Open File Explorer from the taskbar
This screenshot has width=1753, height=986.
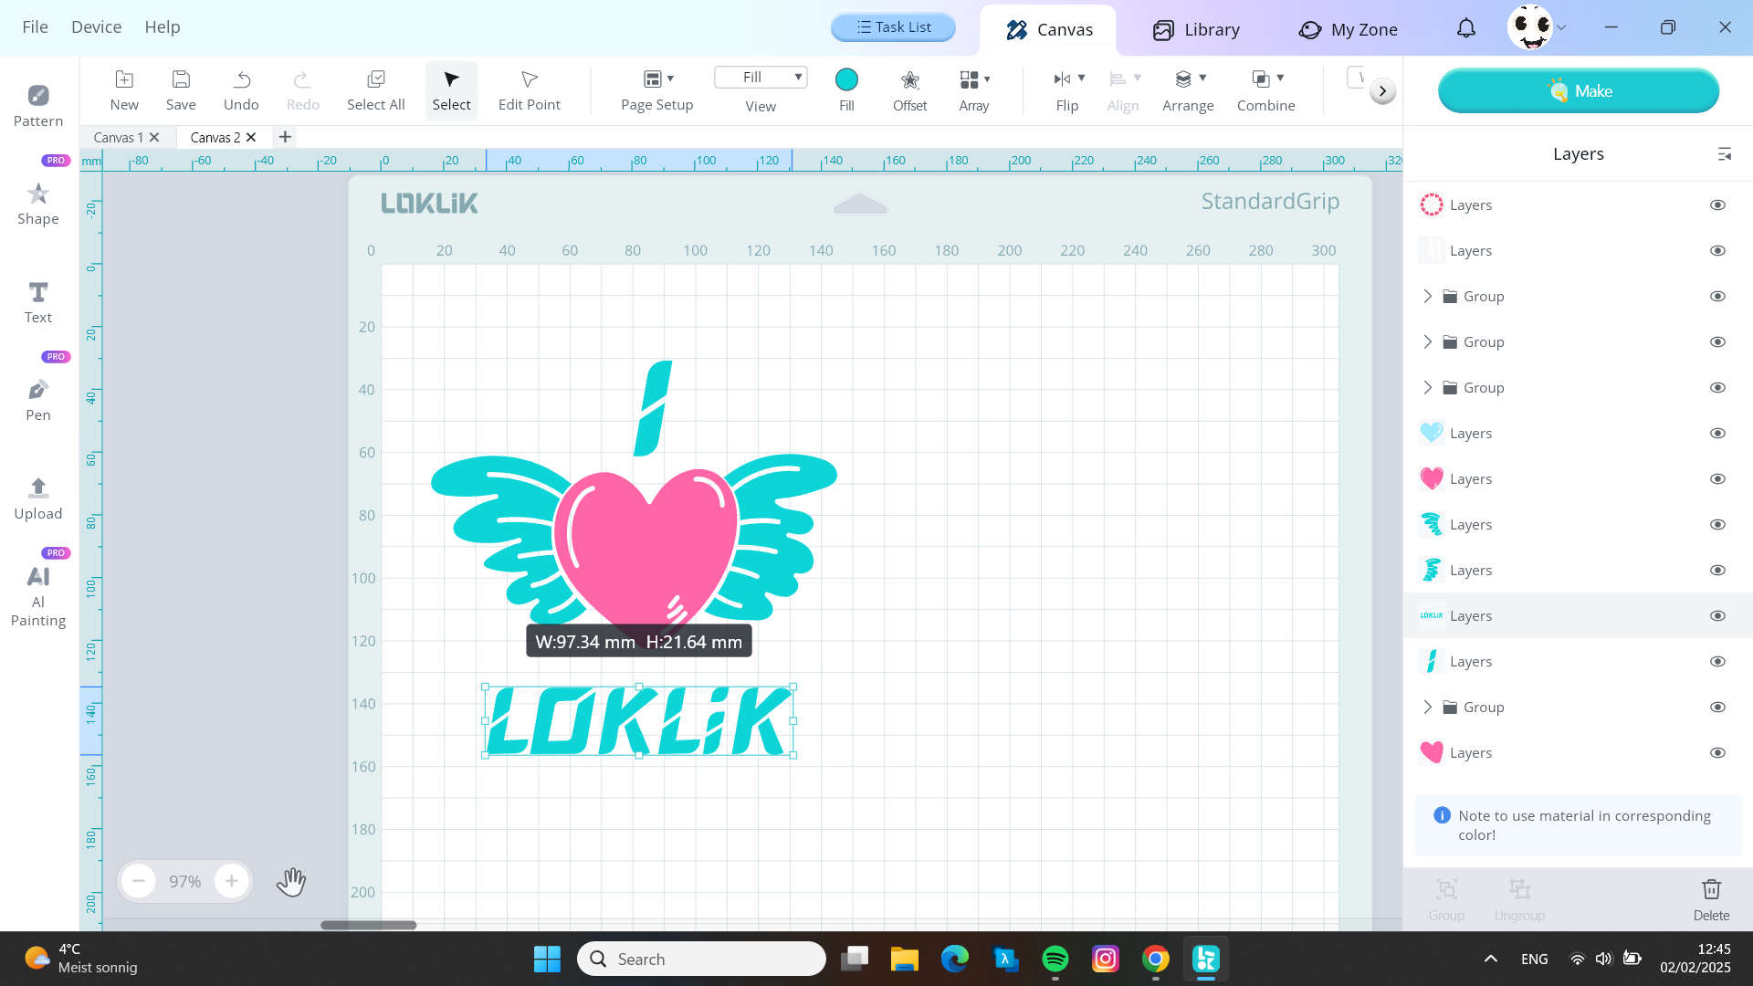[x=905, y=959]
